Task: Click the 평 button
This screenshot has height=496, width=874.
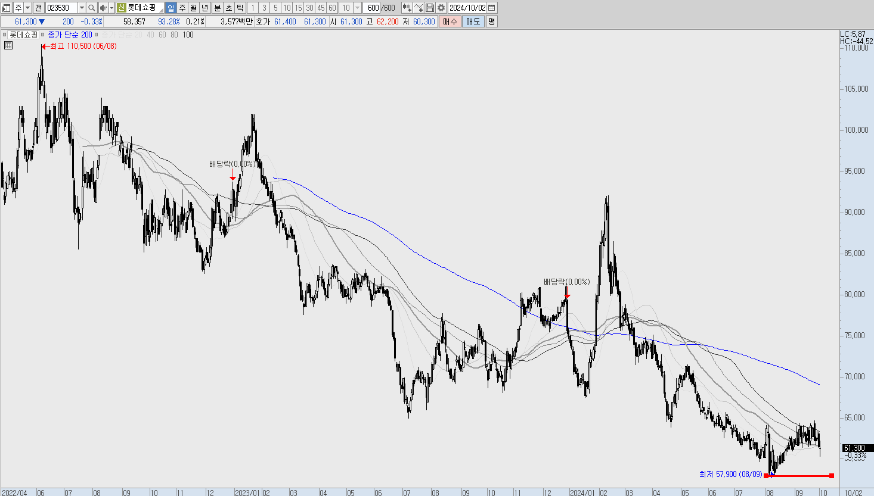Action: pos(492,21)
